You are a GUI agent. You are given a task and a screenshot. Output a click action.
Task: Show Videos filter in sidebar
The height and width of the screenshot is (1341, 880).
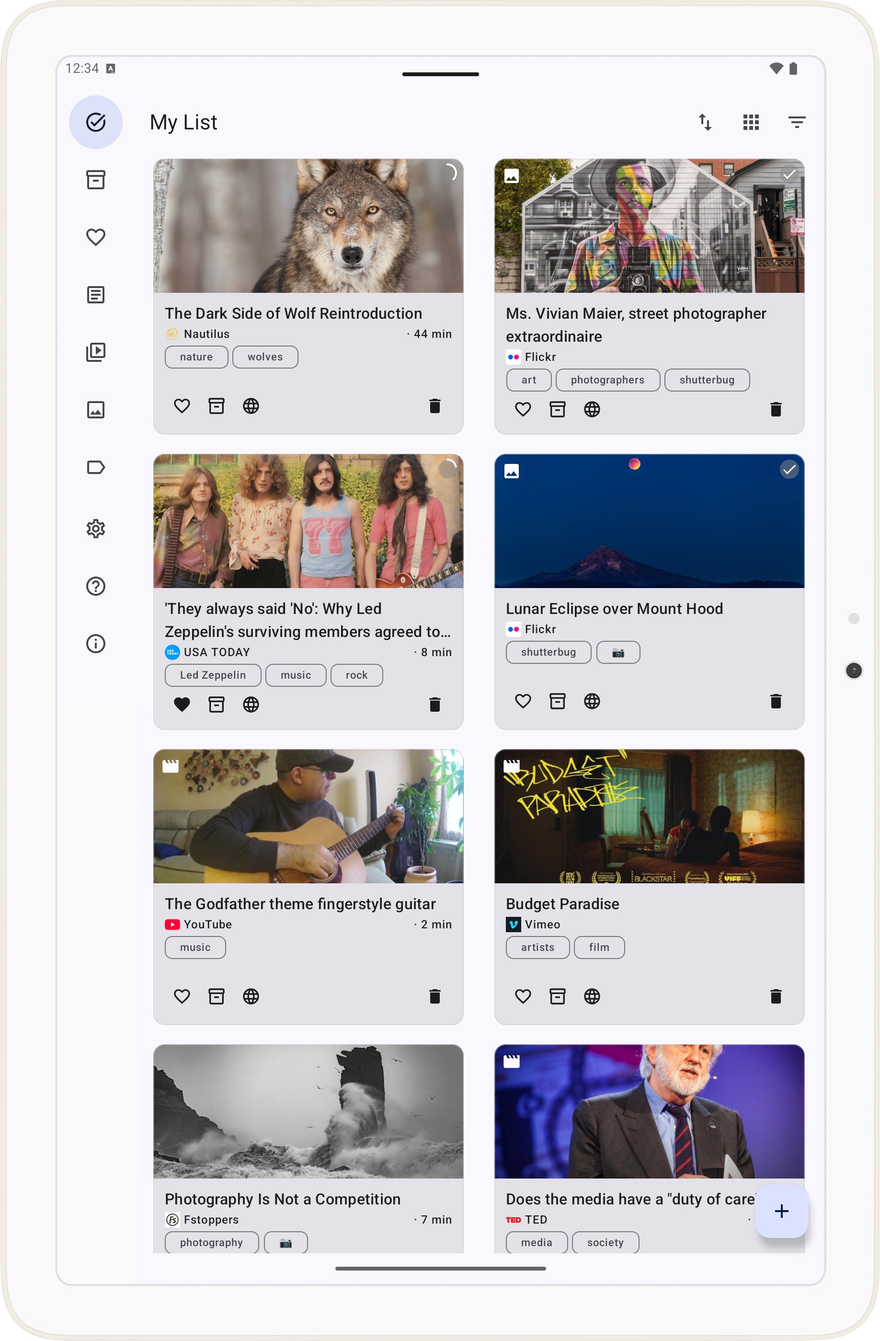[x=96, y=352]
